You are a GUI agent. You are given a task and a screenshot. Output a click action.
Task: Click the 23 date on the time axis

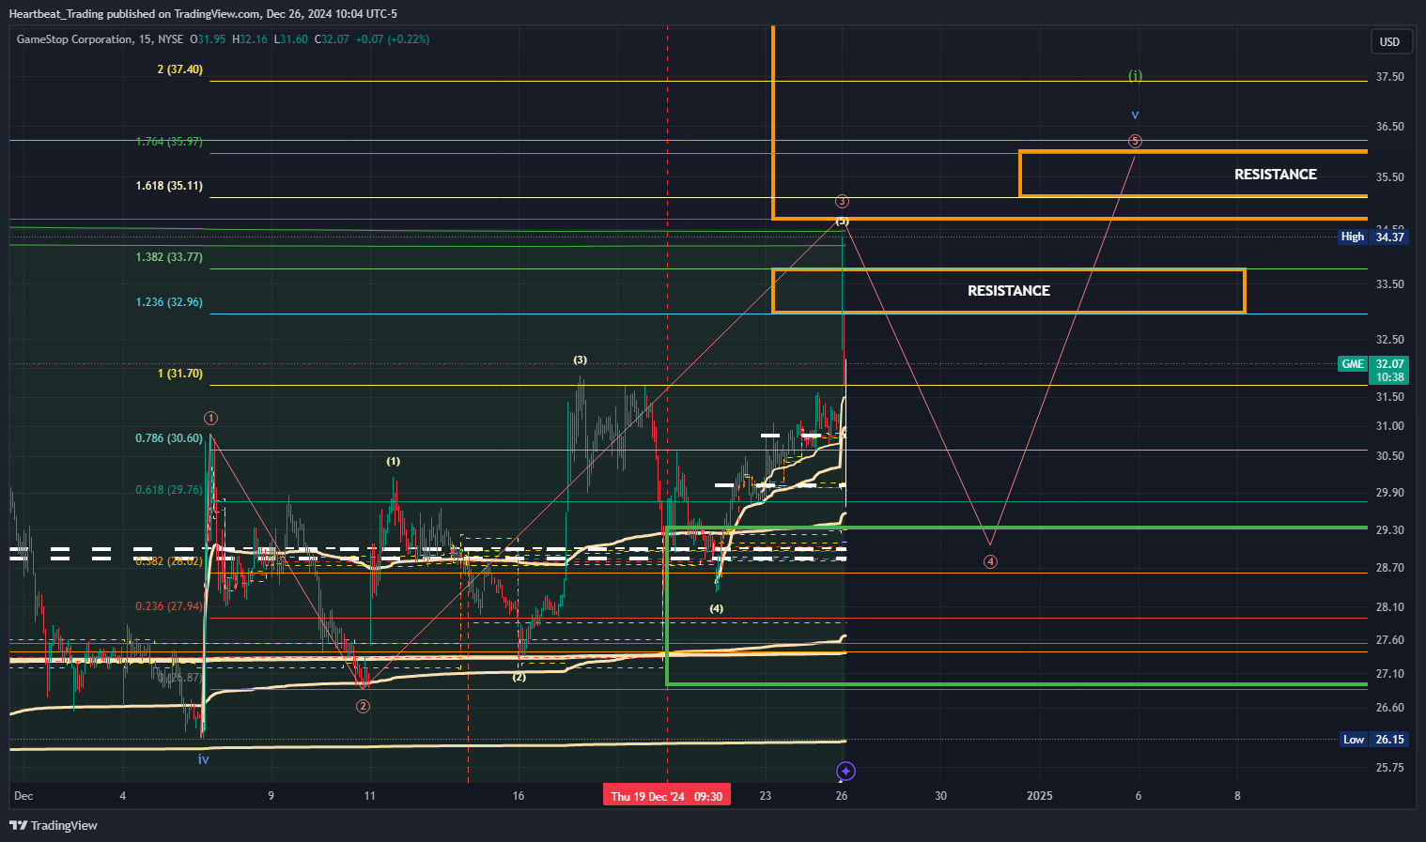tap(766, 796)
